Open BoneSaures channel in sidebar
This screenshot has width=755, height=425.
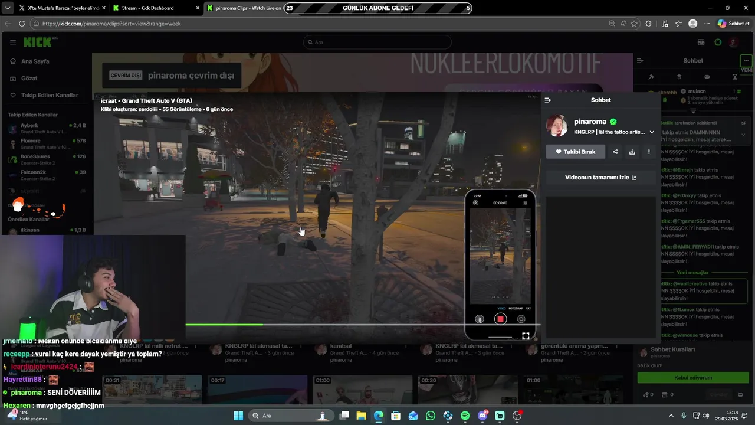tap(46, 159)
